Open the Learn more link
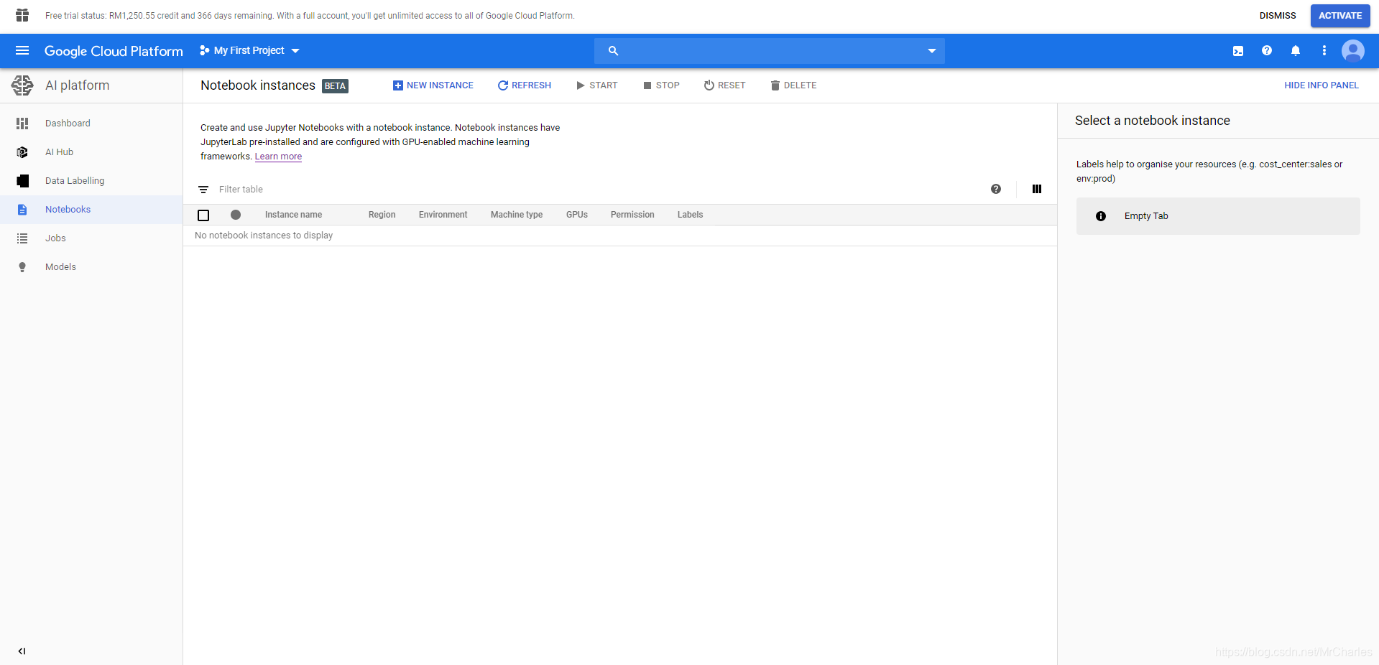This screenshot has width=1379, height=665. coord(278,157)
